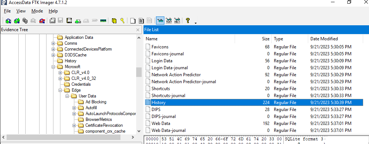Open toolbar options overflow arrow
This screenshot has width=369, height=144.
pyautogui.click(x=195, y=23)
